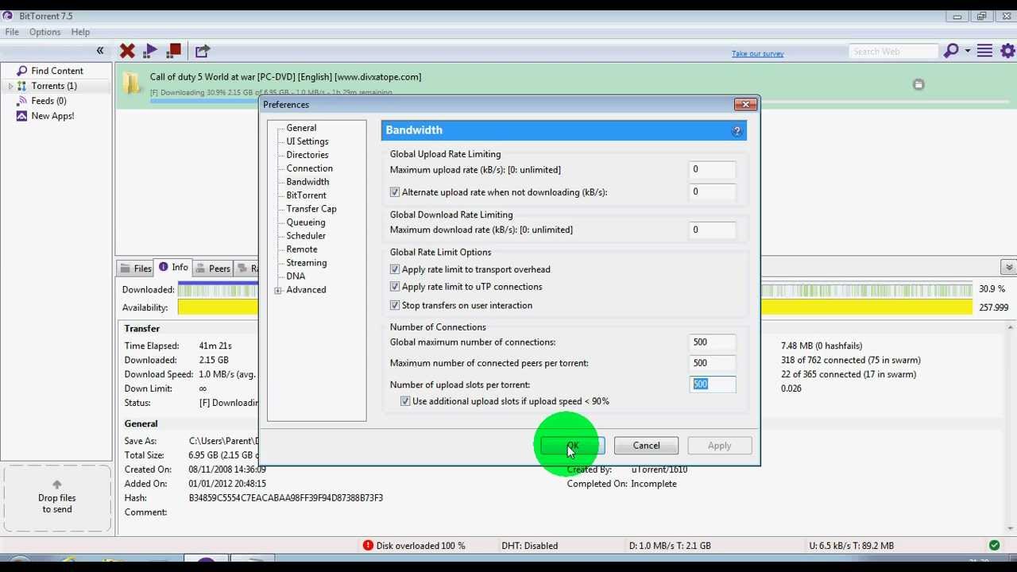Click the Drop files to send area
The width and height of the screenshot is (1017, 572).
[x=57, y=498]
